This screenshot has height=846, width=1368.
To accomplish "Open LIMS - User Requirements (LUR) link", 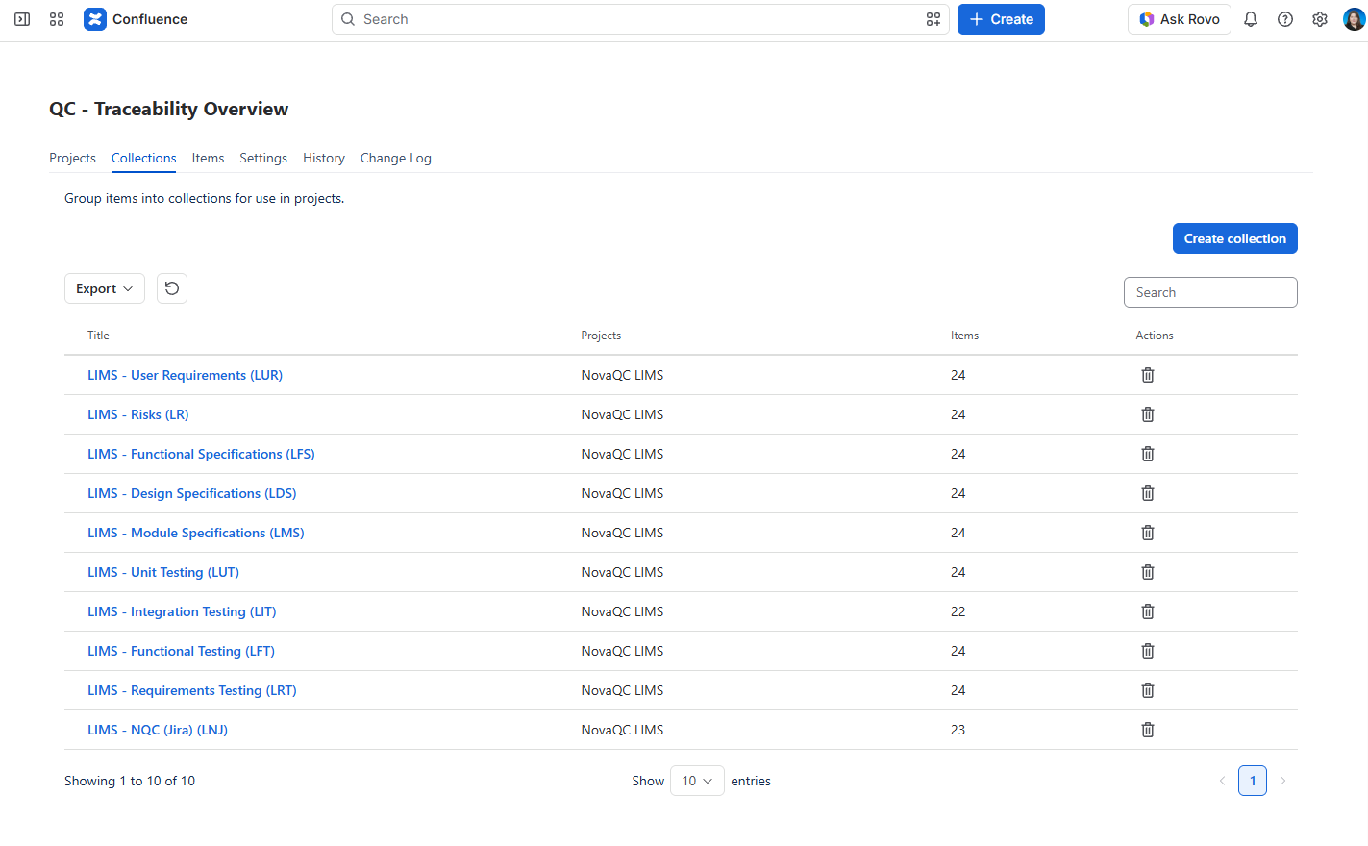I will (185, 375).
